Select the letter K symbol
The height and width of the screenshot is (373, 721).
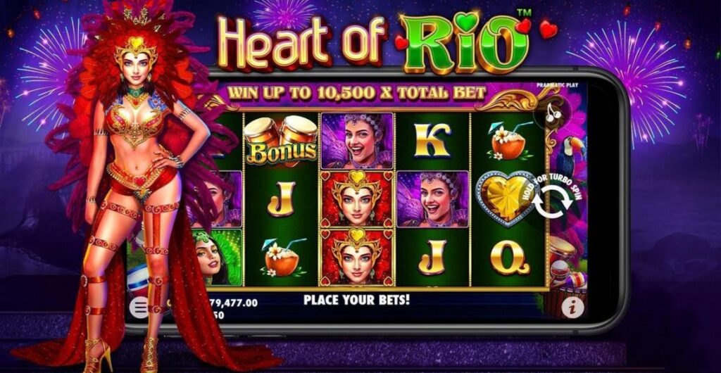click(432, 140)
